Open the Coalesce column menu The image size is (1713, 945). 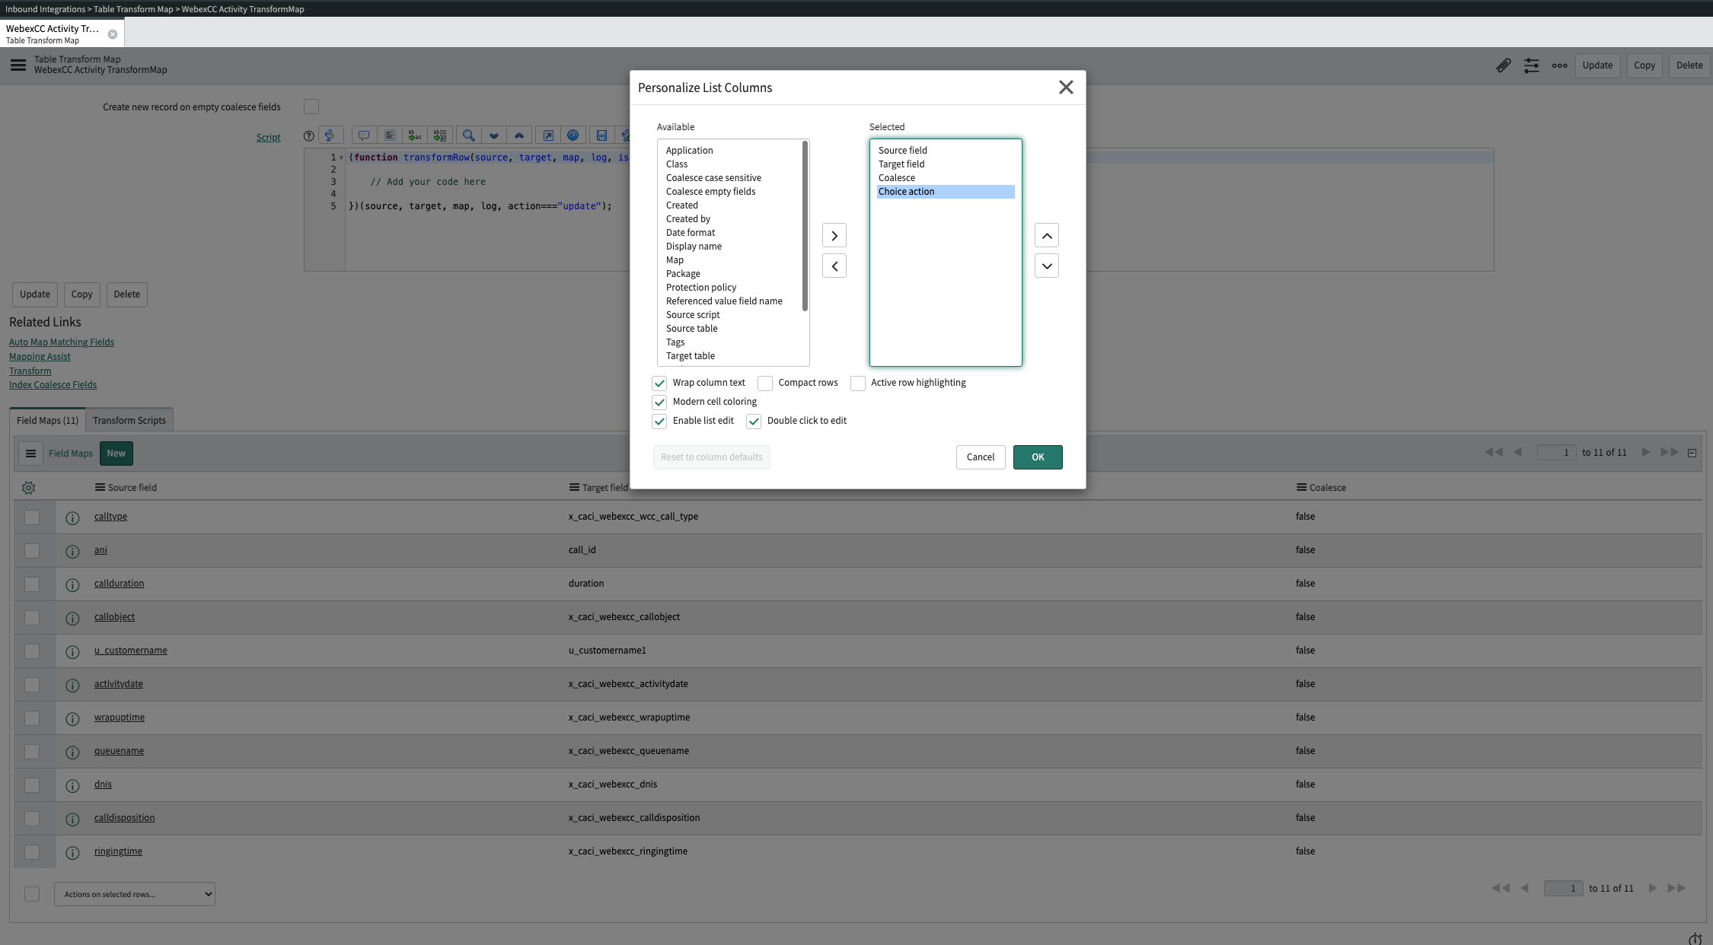pyautogui.click(x=1301, y=487)
